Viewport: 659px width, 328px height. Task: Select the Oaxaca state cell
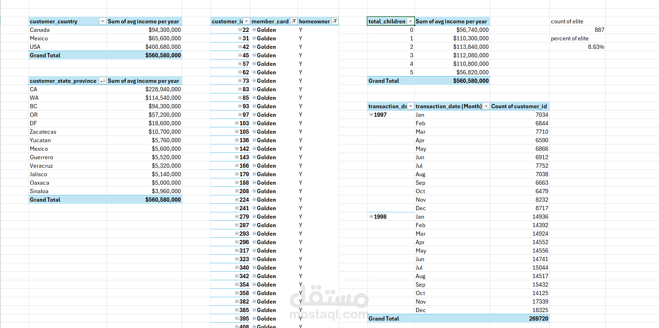pyautogui.click(x=67, y=183)
